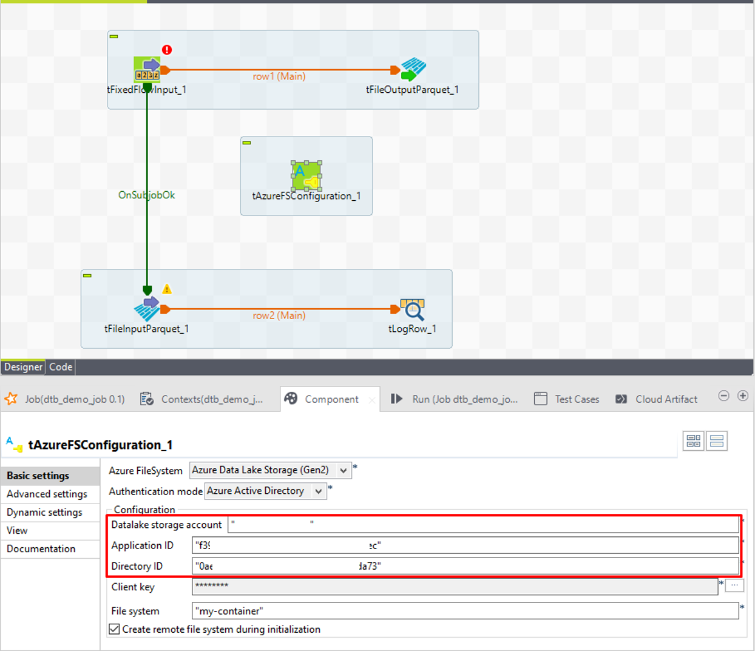Select the tFixedFlowInput_1 component icon
This screenshot has width=755, height=651.
click(147, 70)
